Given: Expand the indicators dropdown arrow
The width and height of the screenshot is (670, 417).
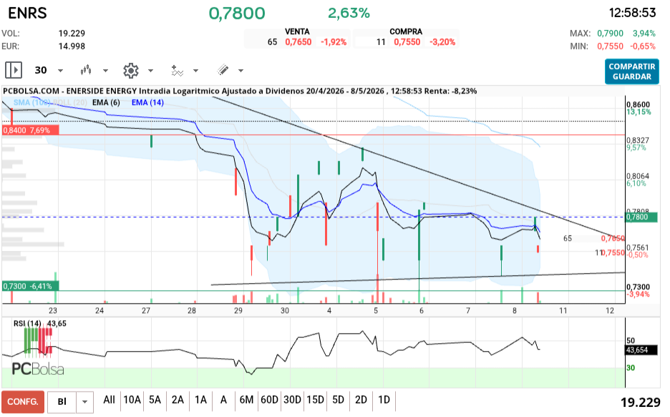Looking at the screenshot, I should tap(195, 71).
